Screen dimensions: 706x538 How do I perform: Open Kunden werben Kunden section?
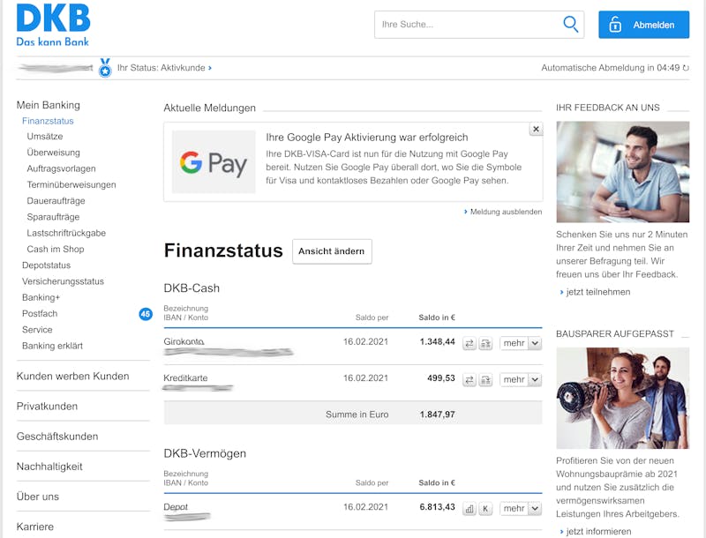click(x=72, y=376)
